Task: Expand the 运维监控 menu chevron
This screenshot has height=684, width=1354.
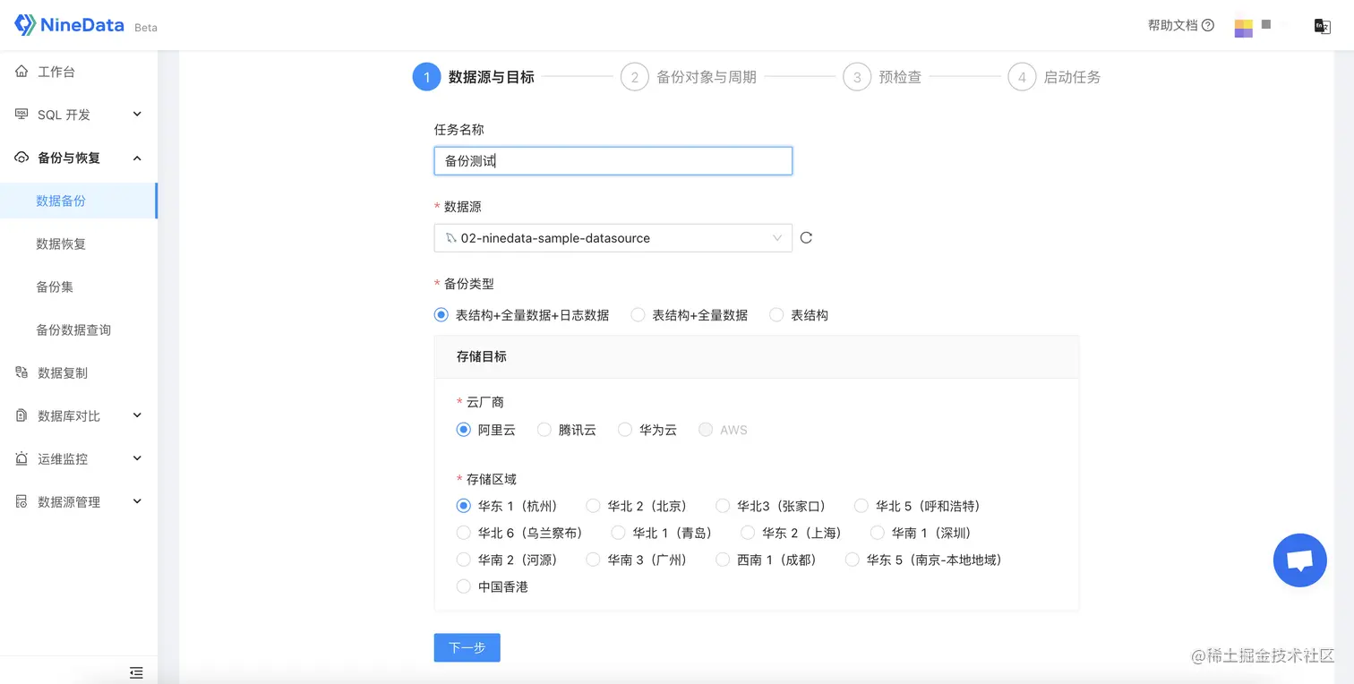Action: (137, 458)
